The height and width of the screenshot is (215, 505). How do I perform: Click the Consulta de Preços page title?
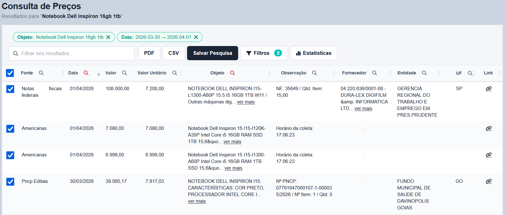pos(41,6)
